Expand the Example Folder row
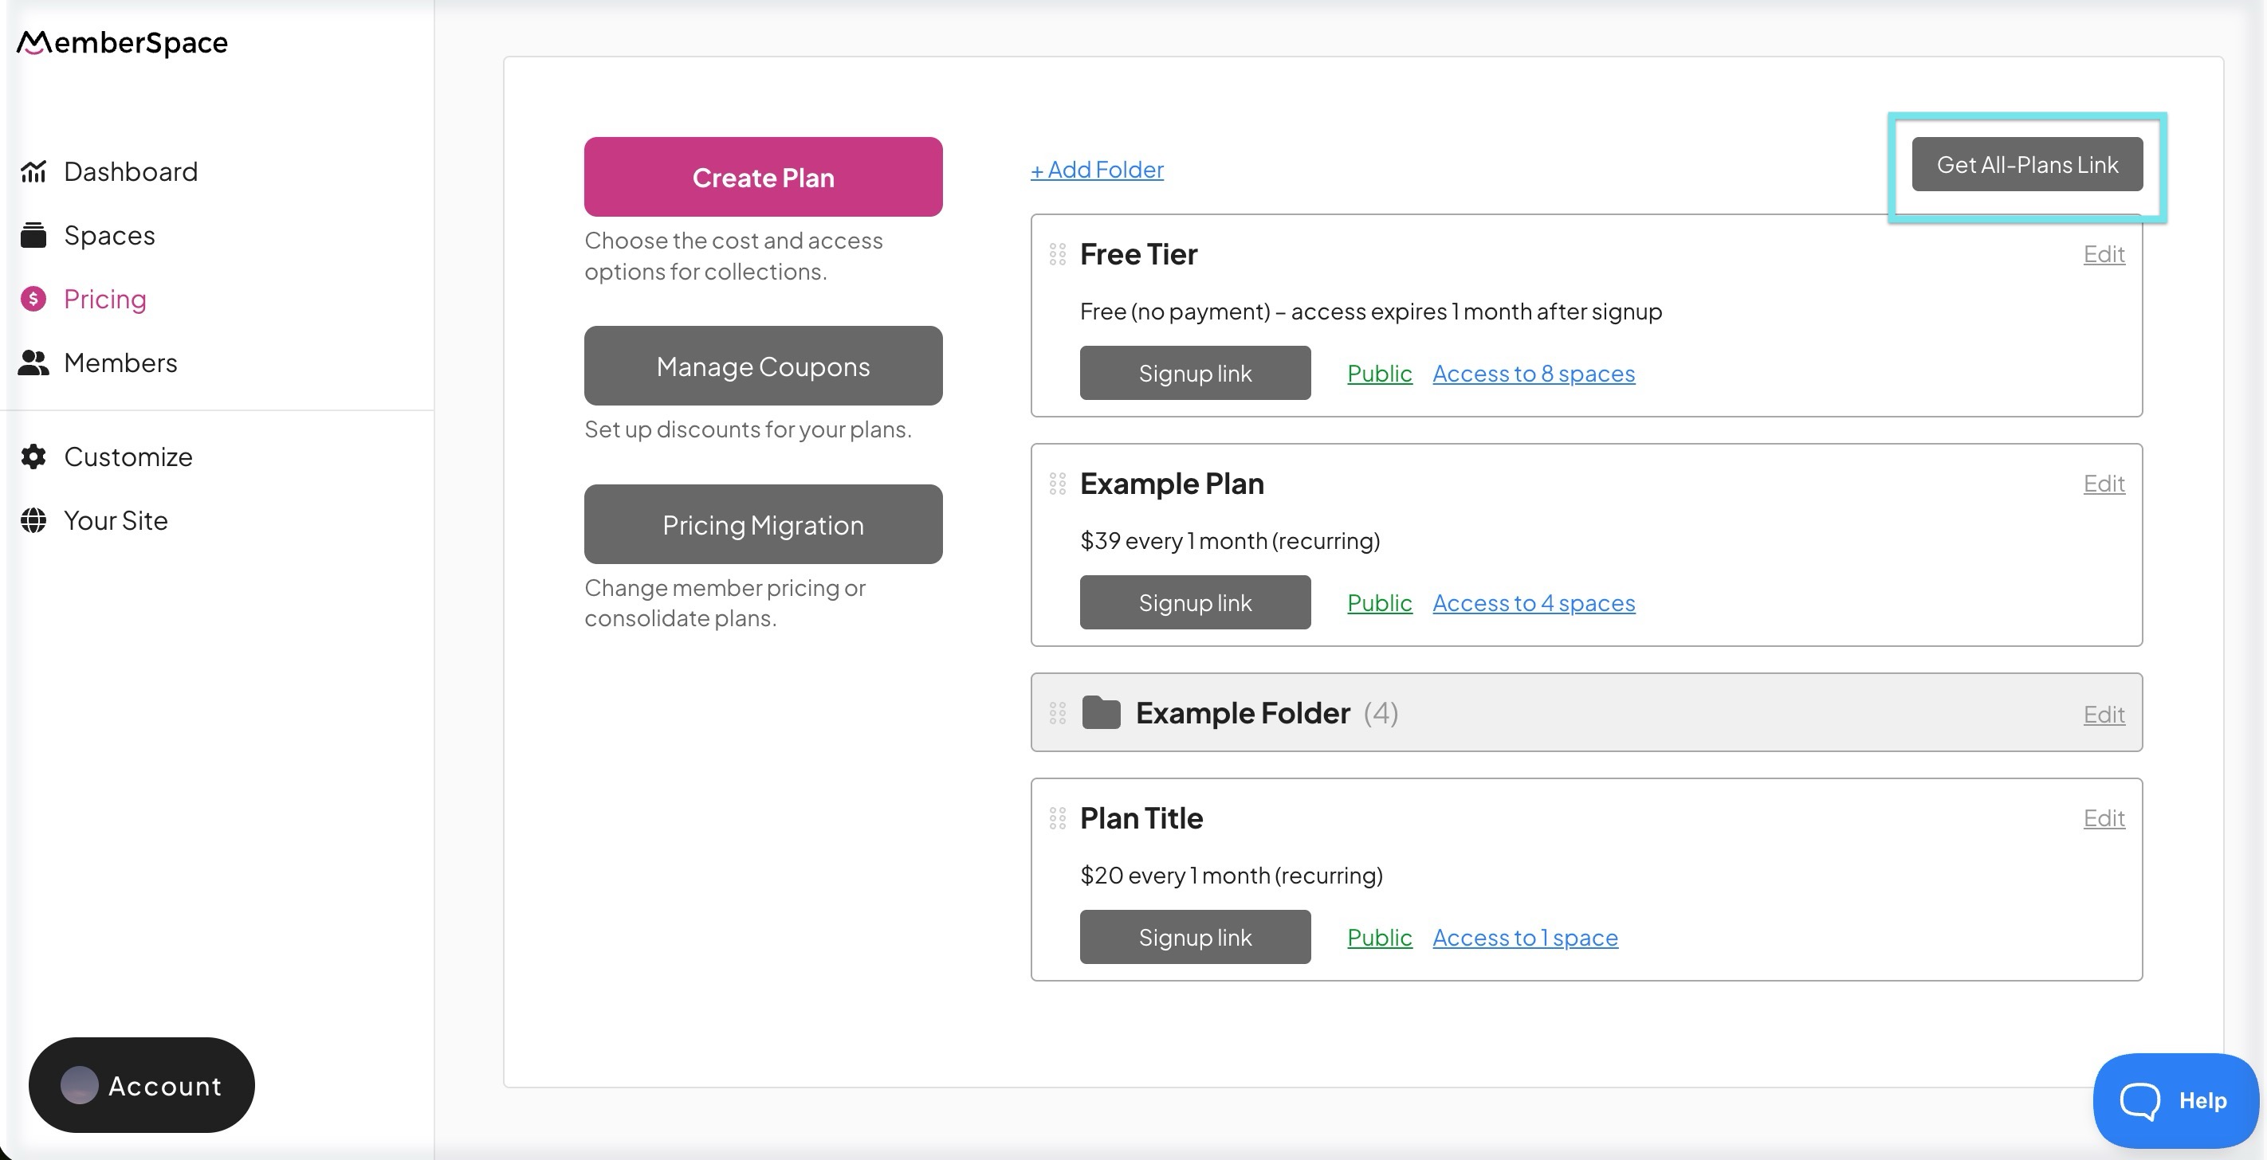Screen dimensions: 2267x1160 point(1242,713)
